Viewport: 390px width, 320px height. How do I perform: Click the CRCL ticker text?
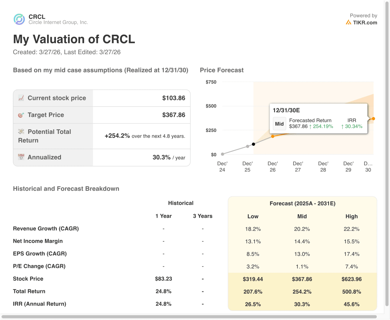[x=37, y=17]
